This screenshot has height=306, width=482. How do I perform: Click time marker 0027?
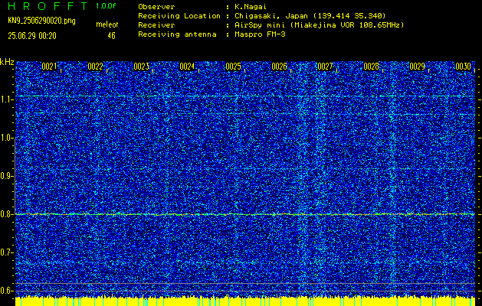[x=325, y=67]
